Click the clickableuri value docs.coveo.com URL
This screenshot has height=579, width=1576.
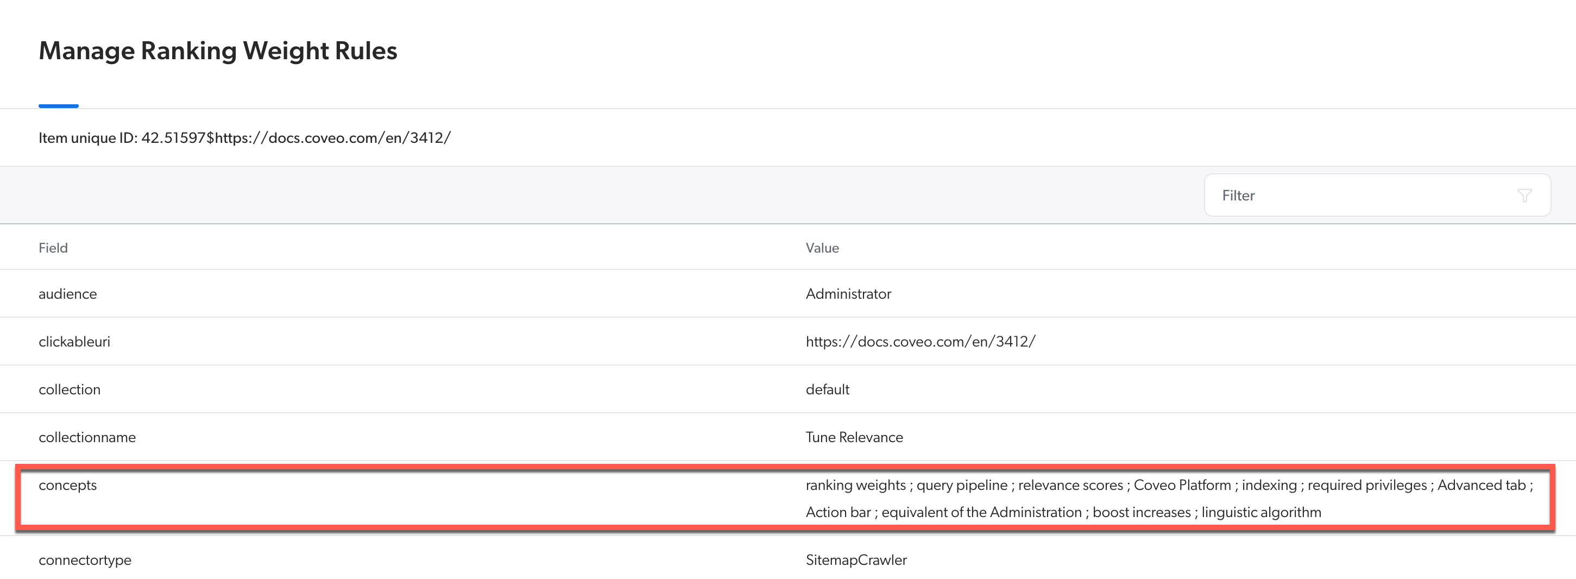920,342
